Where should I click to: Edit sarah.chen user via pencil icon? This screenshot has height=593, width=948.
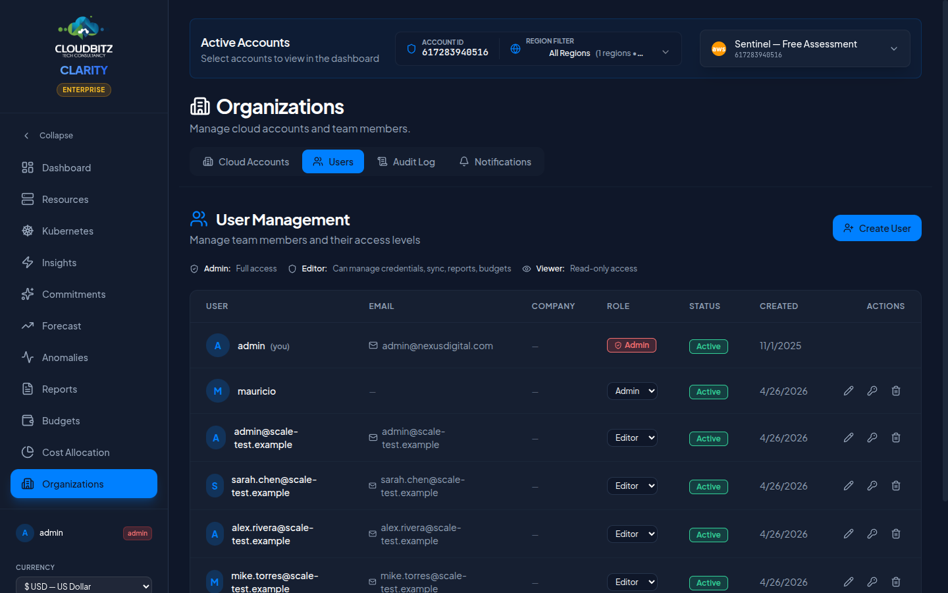pyautogui.click(x=849, y=486)
